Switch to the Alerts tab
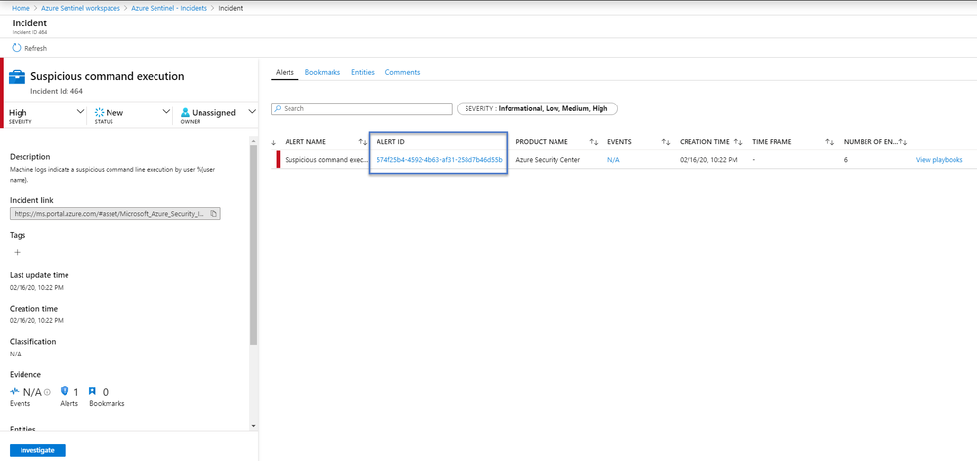 pyautogui.click(x=285, y=73)
